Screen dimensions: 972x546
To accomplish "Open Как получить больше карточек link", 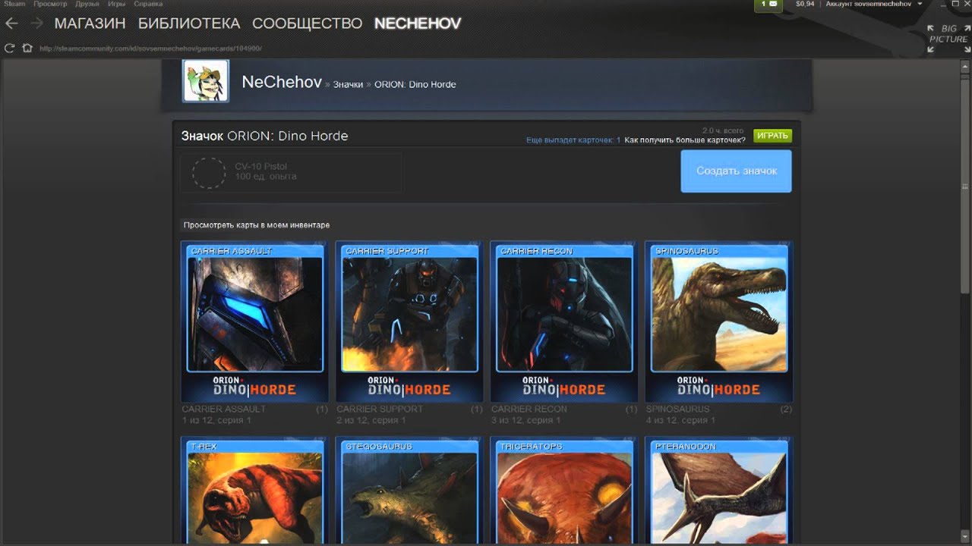I will (685, 140).
